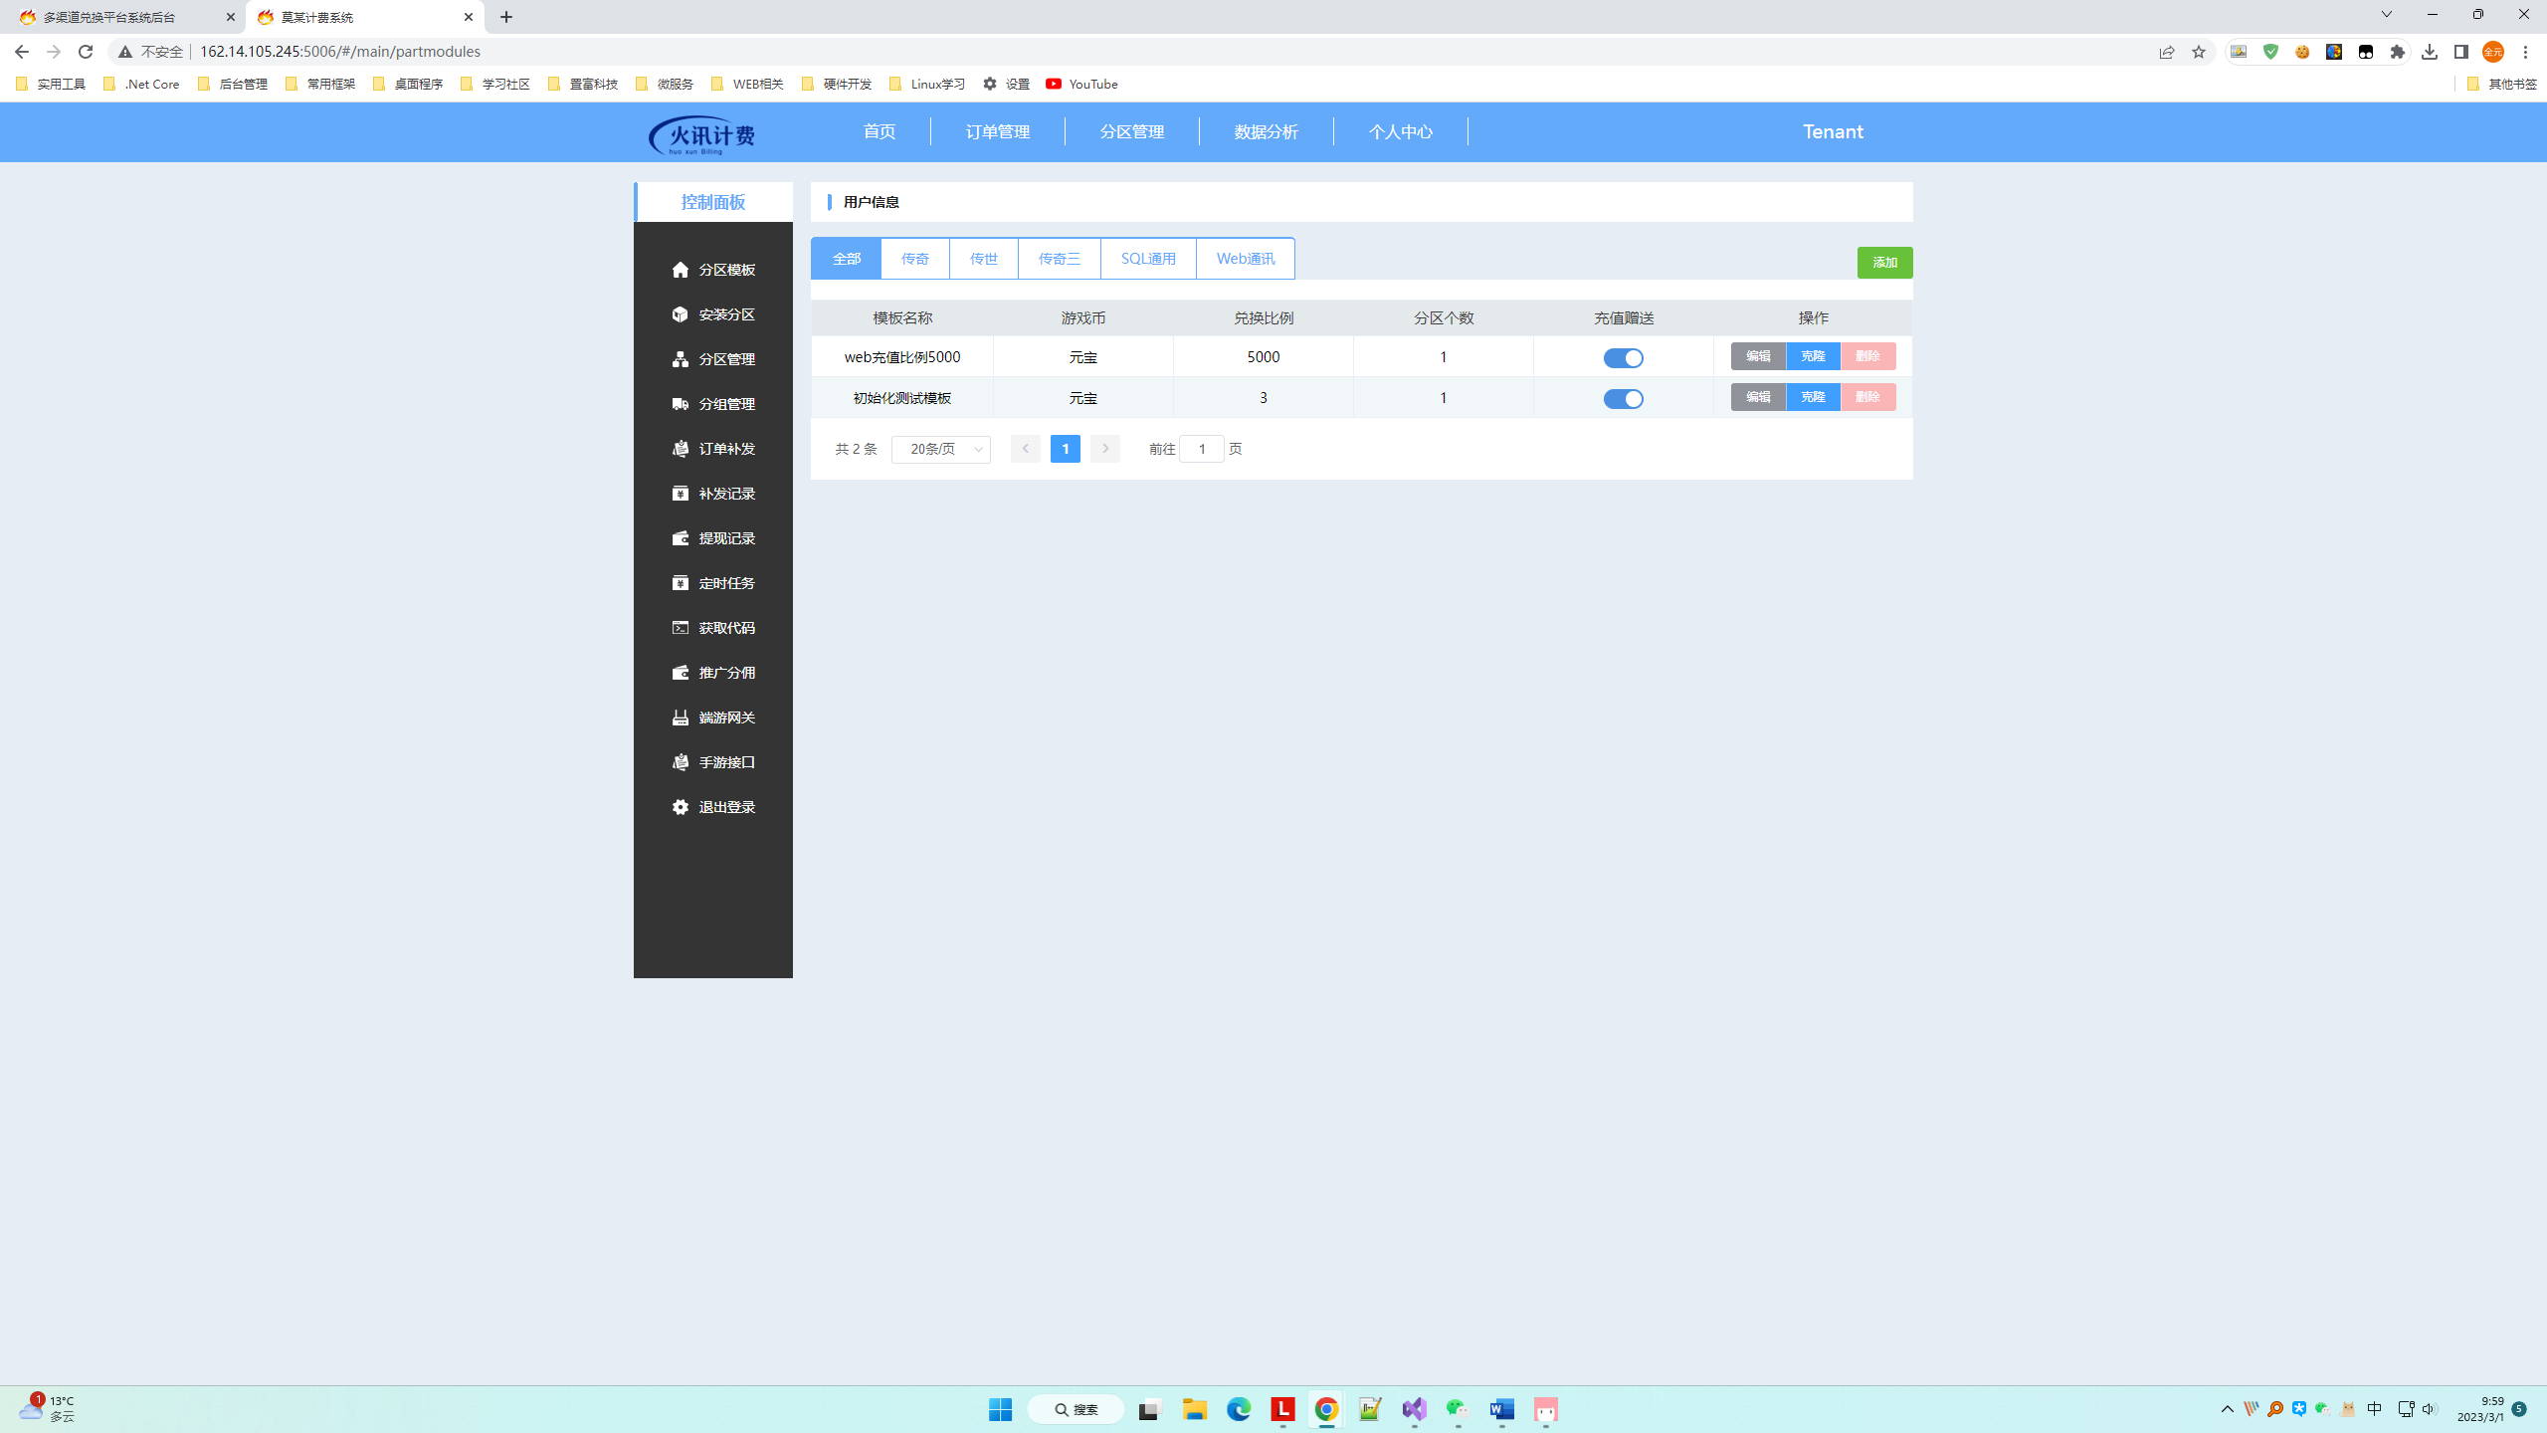Open 个人中心 in top navigation
Viewport: 2547px width, 1433px height.
tap(1401, 131)
